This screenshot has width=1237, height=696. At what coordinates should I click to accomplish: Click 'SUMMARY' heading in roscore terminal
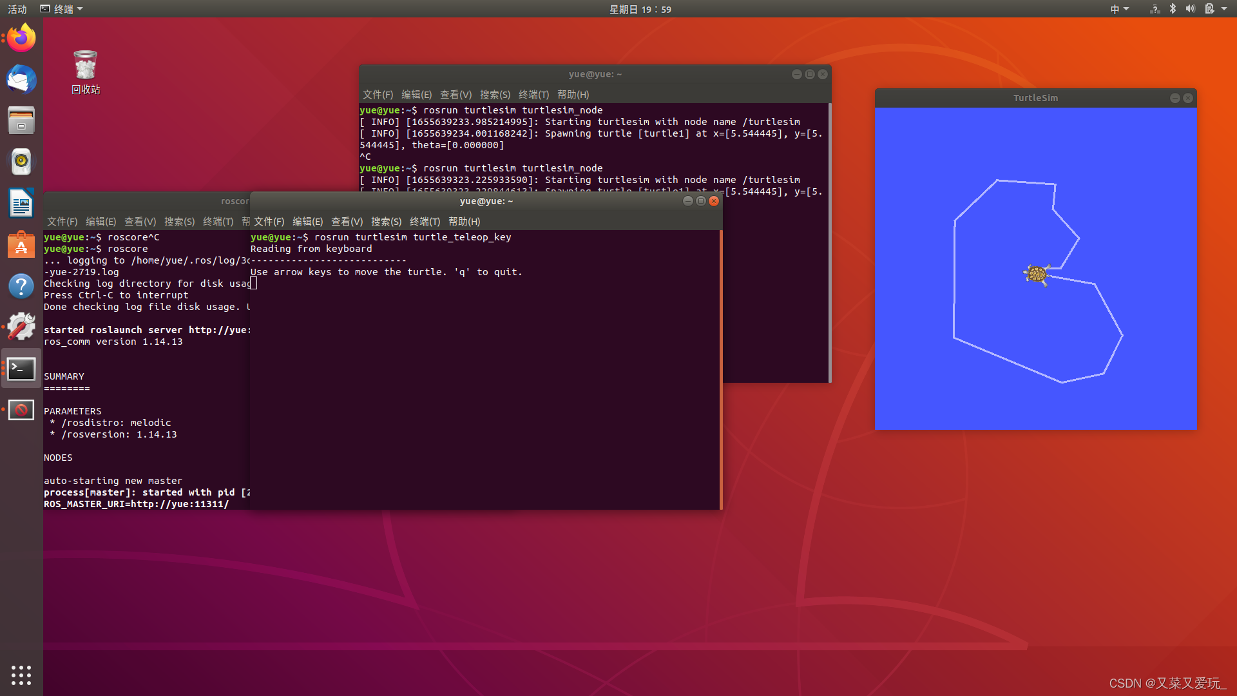64,376
